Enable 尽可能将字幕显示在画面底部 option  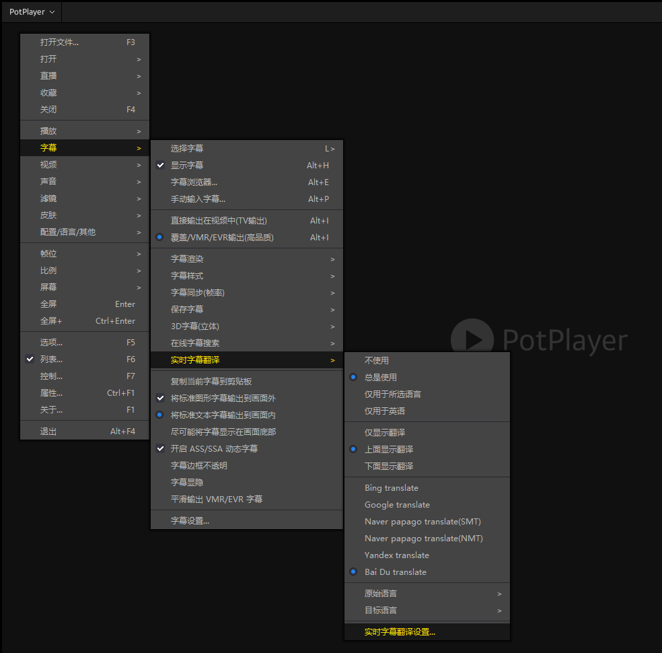pyautogui.click(x=246, y=432)
